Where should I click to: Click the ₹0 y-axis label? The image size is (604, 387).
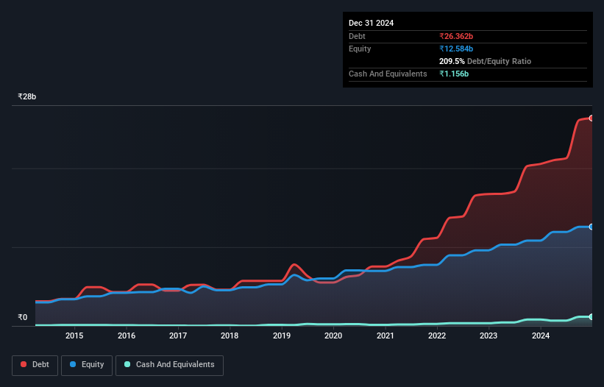(23, 317)
